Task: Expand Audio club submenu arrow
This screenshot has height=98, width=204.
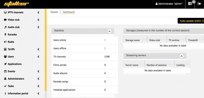Action: coord(39,27)
